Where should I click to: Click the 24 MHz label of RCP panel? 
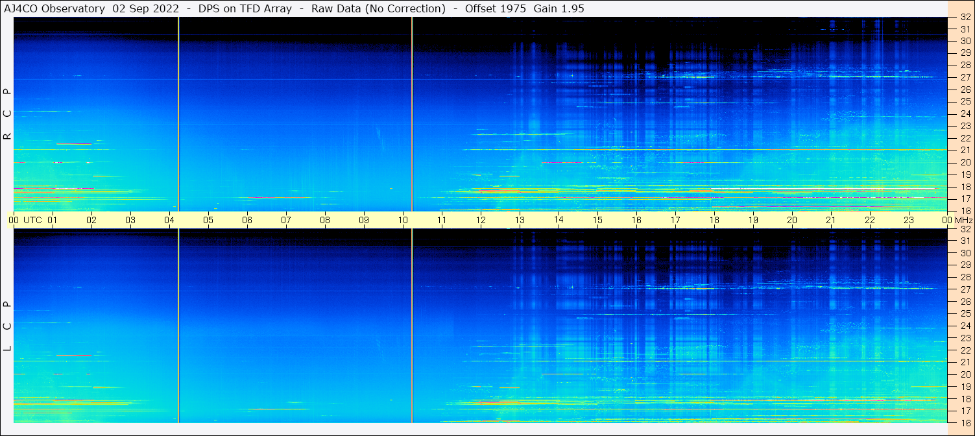[x=965, y=114]
